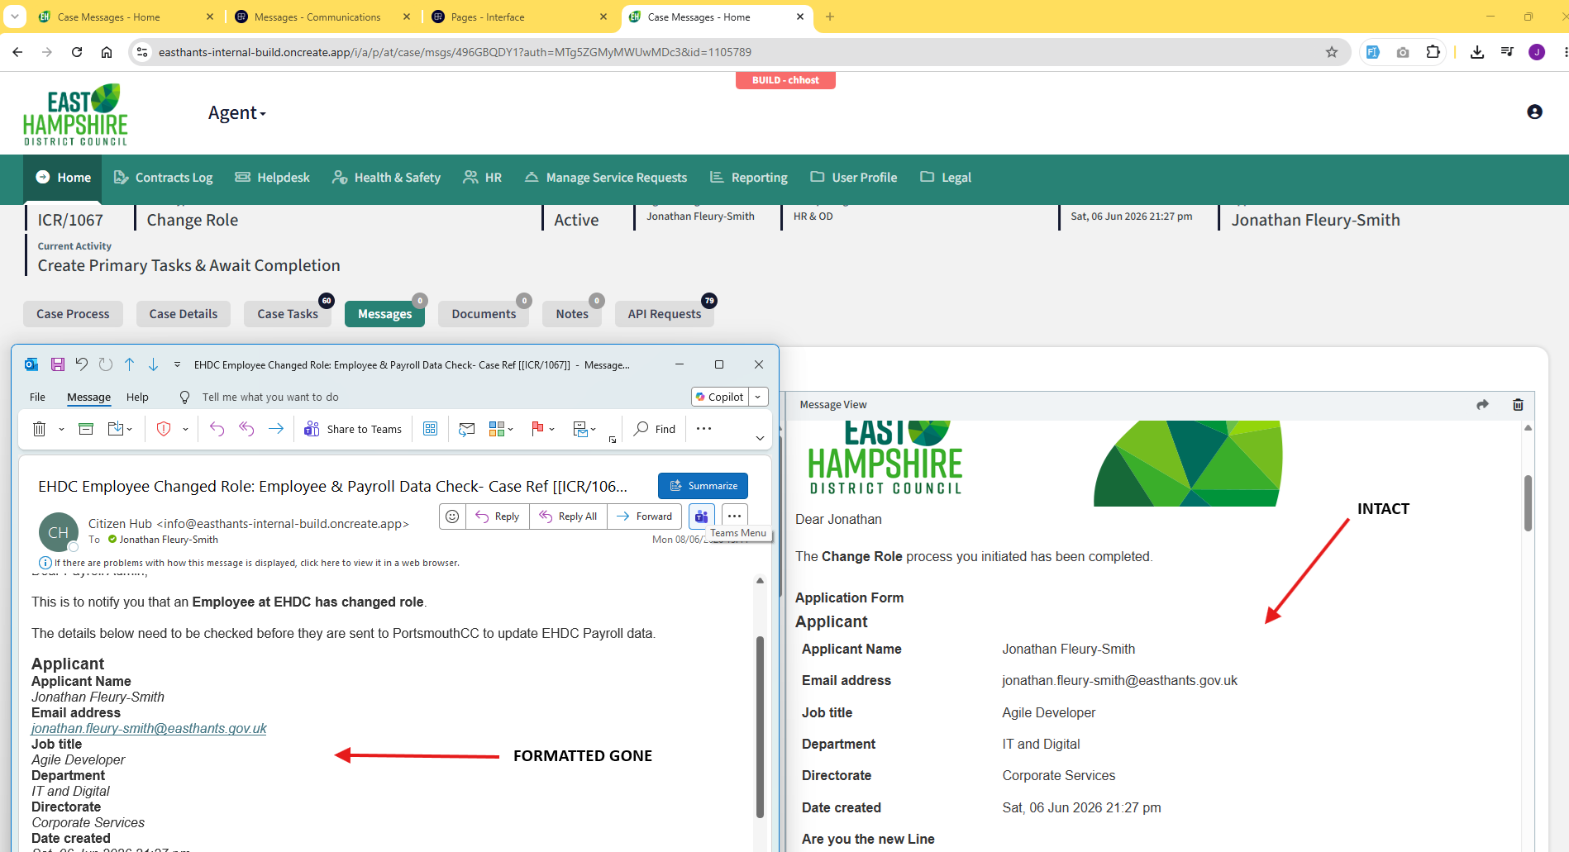Screen dimensions: 1569x852
Task: Click the Tell me what you want search box
Action: click(x=270, y=397)
